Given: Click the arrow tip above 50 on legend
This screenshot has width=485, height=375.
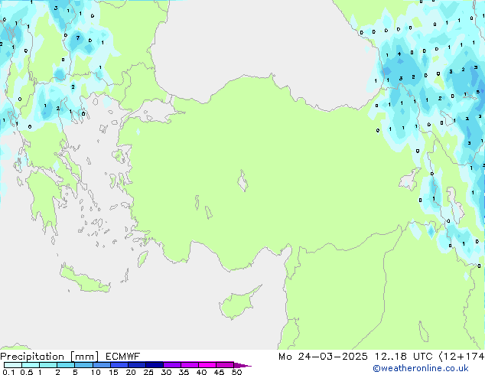Looking at the screenshot, I should [x=242, y=365].
